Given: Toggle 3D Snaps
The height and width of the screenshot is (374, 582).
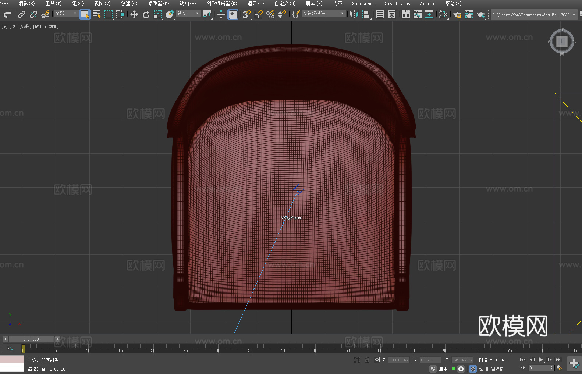Looking at the screenshot, I should tap(247, 14).
